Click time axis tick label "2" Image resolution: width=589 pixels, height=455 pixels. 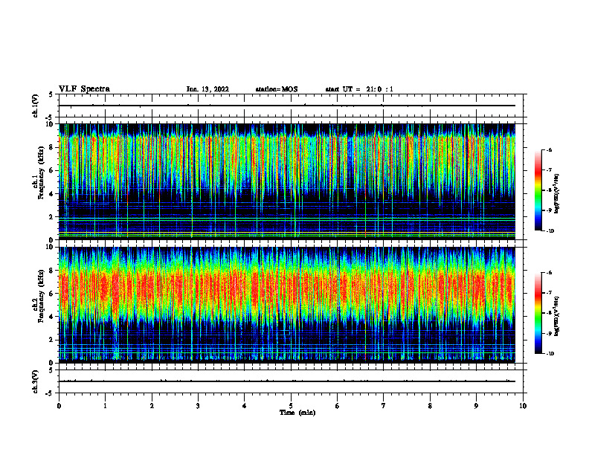coord(152,406)
